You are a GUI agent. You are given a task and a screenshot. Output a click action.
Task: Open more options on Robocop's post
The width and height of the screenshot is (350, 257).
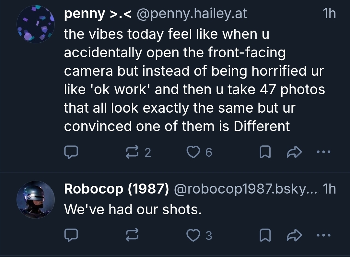coord(324,235)
